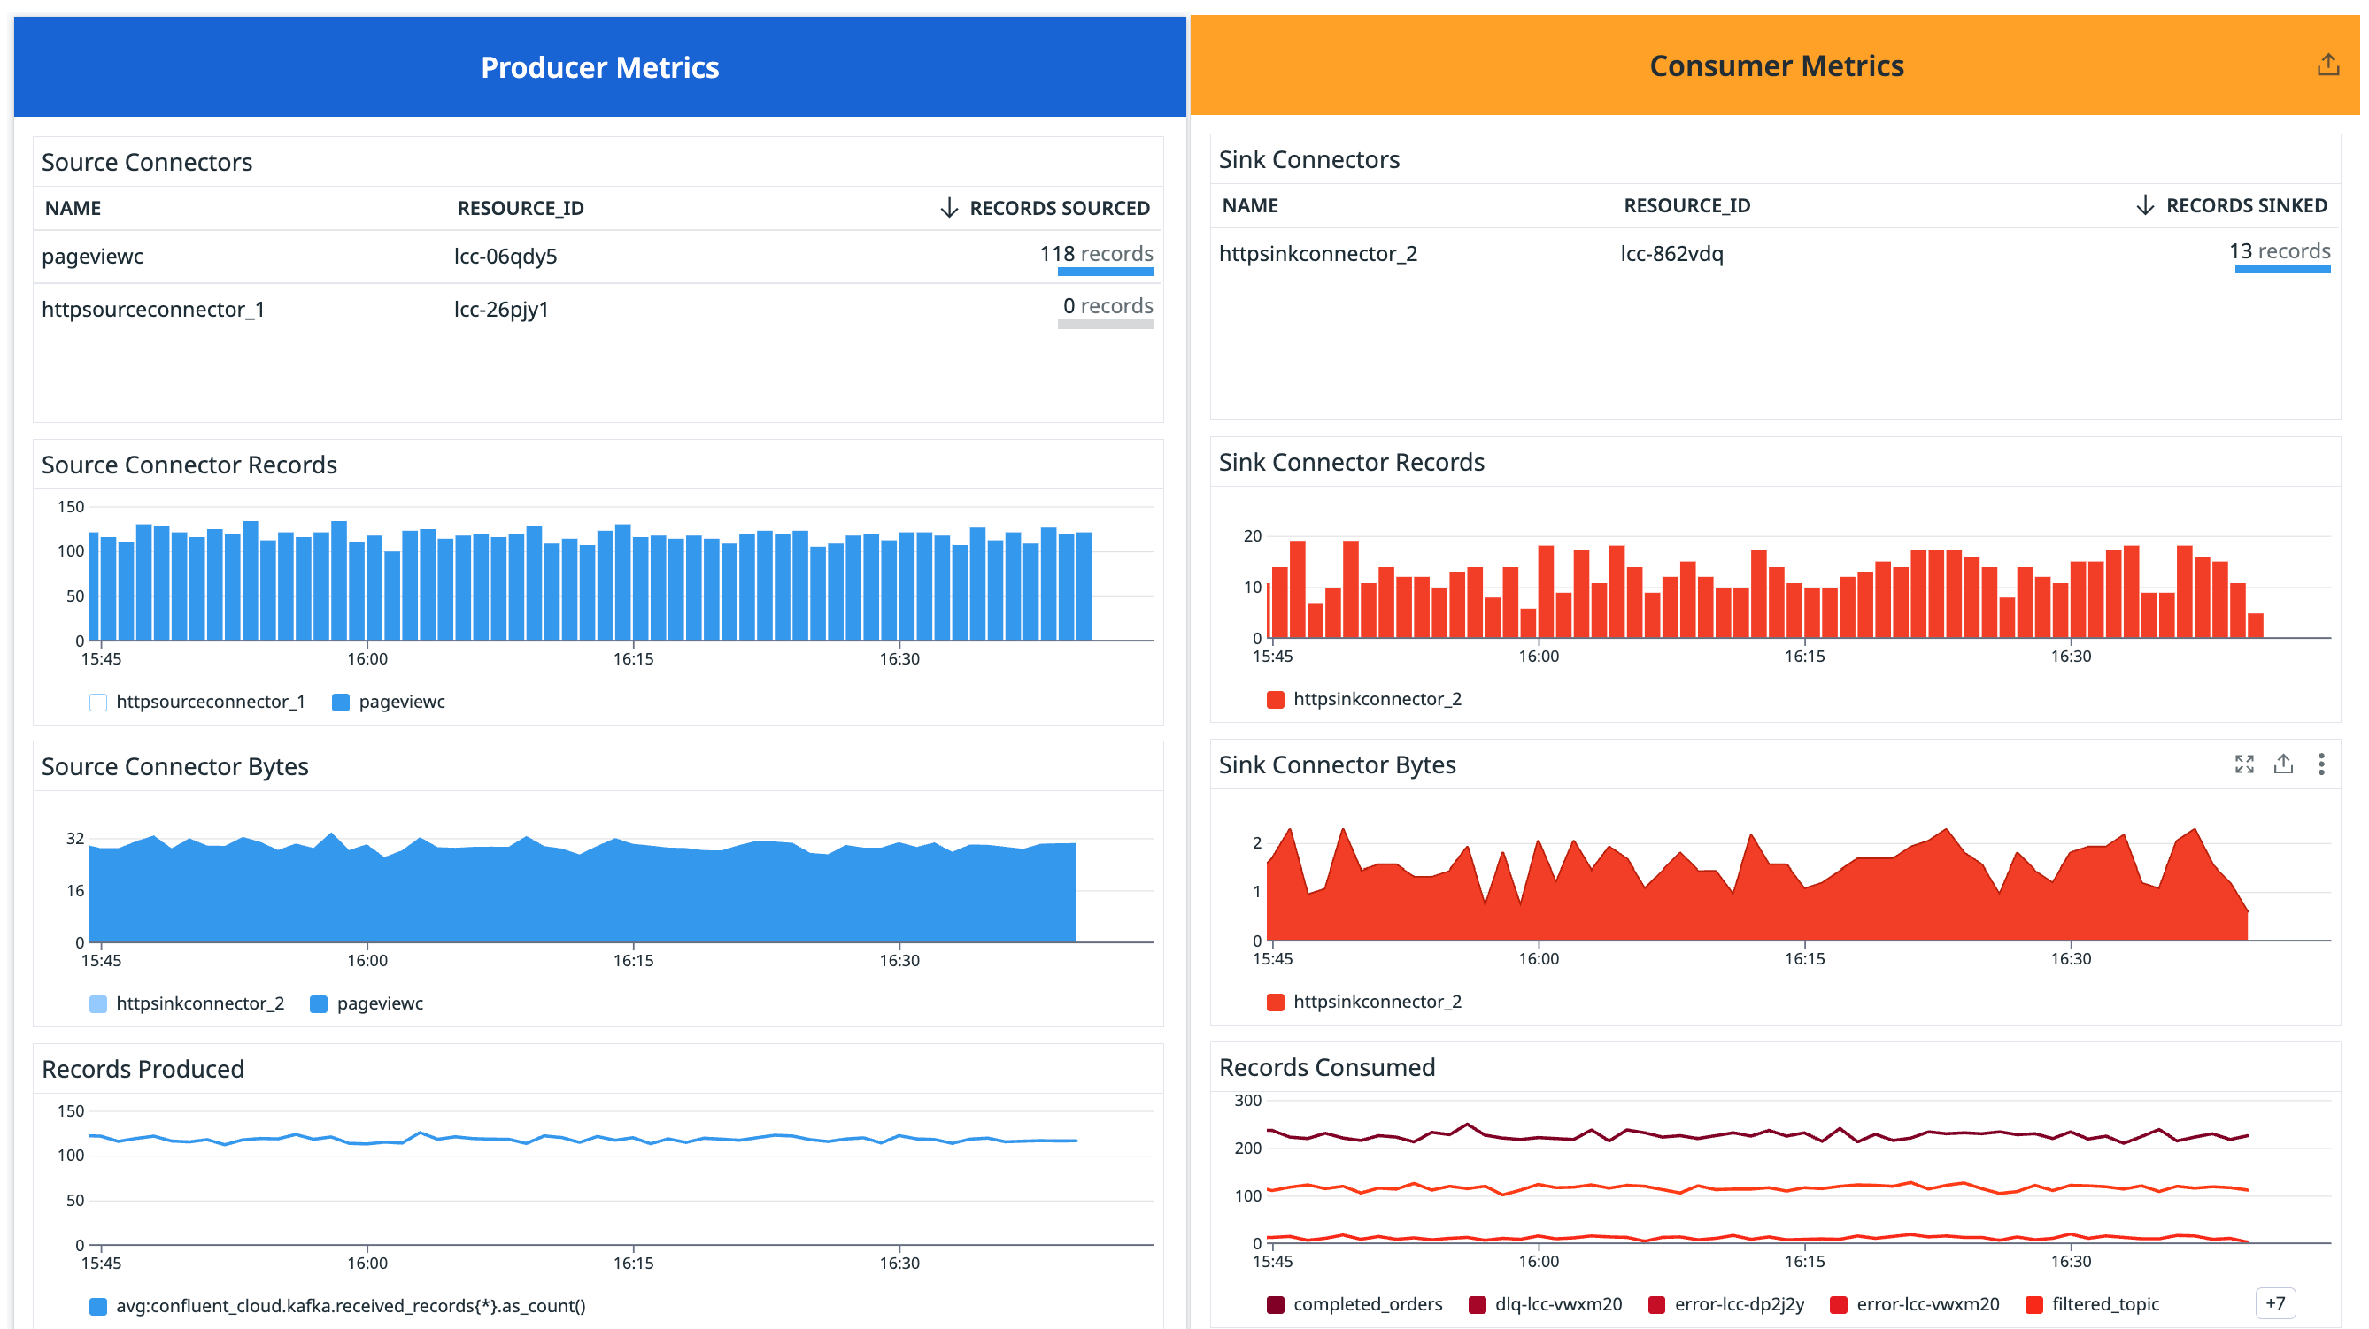The width and height of the screenshot is (2369, 1329).
Task: Export the Sink Connector Bytes chart
Action: tap(2283, 764)
